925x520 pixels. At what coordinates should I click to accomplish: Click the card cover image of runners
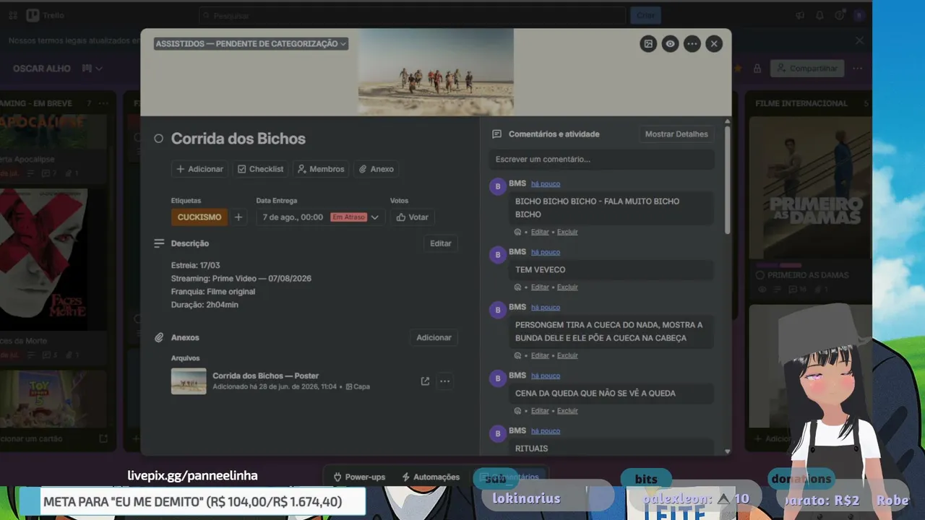coord(436,72)
